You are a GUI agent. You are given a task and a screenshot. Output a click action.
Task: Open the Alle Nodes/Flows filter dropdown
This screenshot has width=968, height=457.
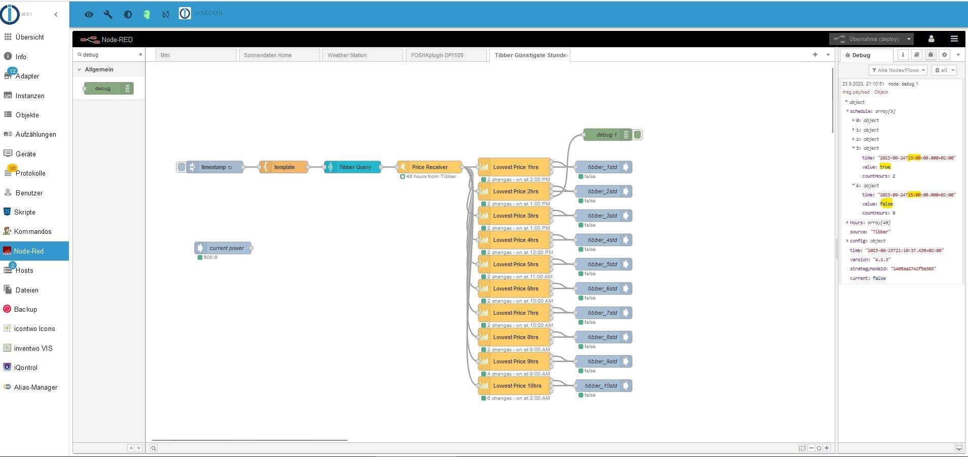point(898,70)
